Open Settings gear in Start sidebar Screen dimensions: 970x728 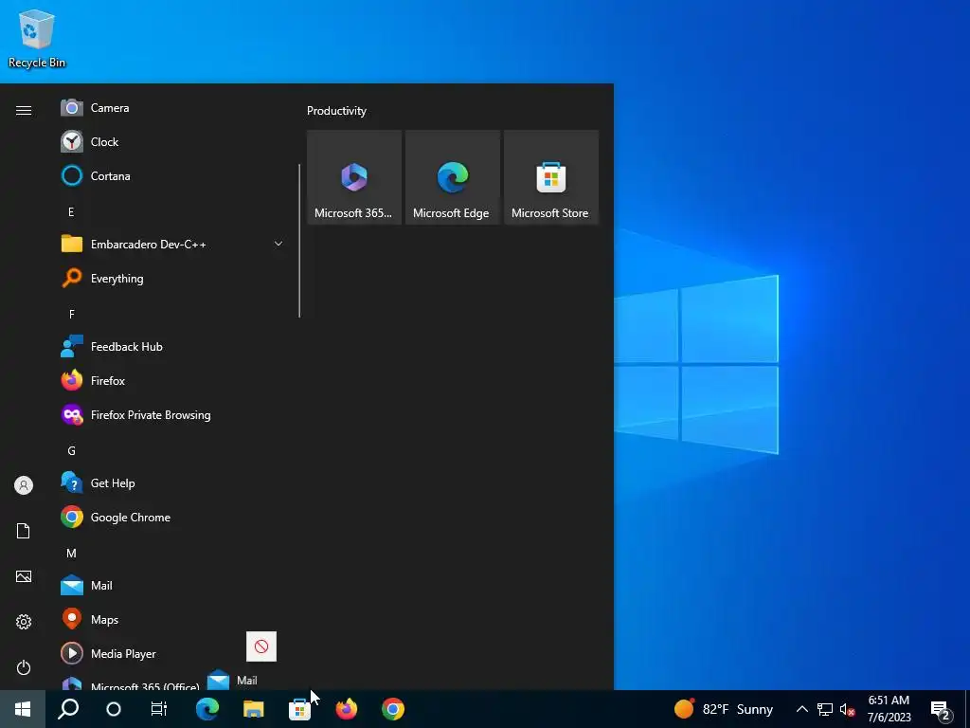click(x=24, y=622)
